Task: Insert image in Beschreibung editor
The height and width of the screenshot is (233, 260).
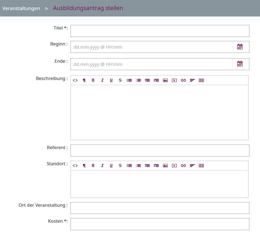Action: 165,80
